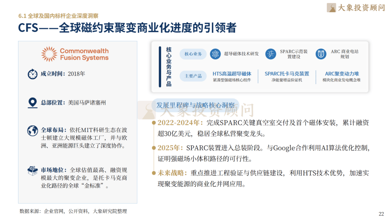The image size is (391, 220).
Task: Click the SPARC托卡马克装置 product title
Action: pos(287,74)
